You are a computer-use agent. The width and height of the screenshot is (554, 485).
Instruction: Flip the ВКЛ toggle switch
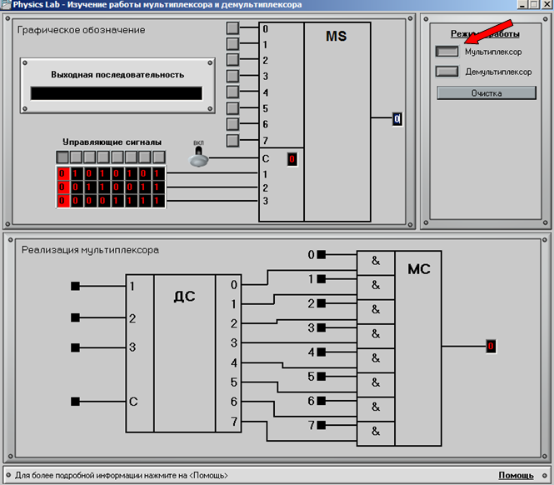[x=198, y=157]
